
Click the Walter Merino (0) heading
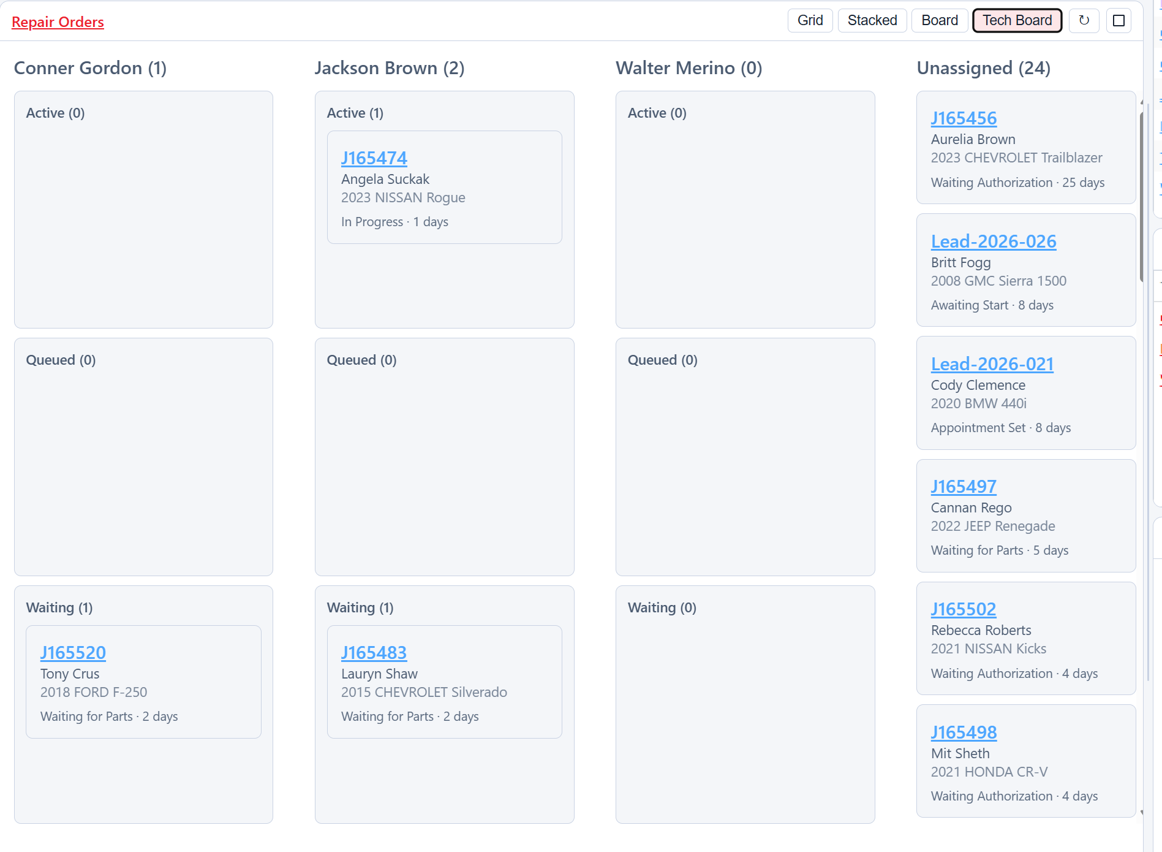[689, 68]
